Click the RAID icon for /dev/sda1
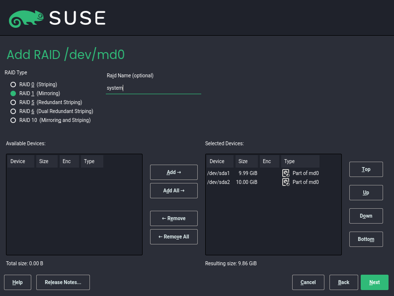Viewport: 394px width, 296px height. click(x=286, y=173)
